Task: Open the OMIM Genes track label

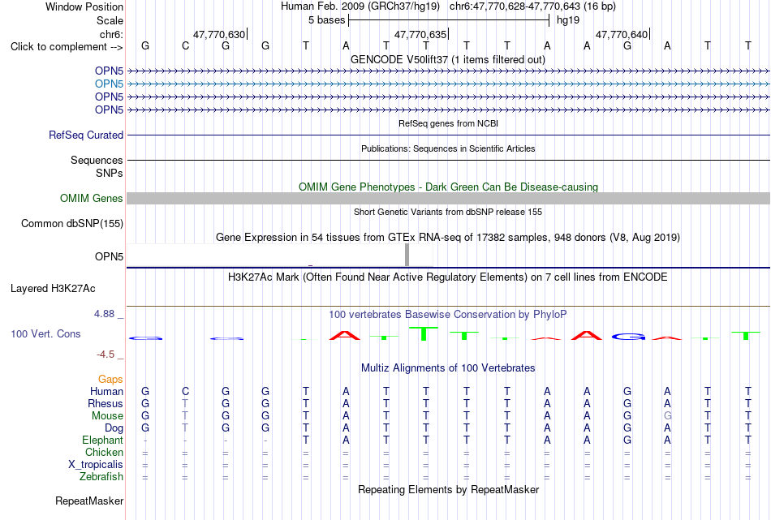Action: pyautogui.click(x=92, y=198)
